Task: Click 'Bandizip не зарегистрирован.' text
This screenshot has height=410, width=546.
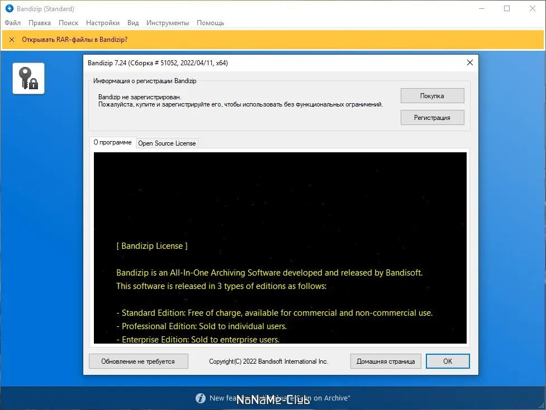Action: (140, 97)
